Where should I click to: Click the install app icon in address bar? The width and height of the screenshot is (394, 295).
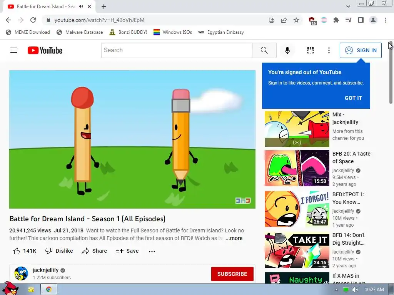coord(272,20)
